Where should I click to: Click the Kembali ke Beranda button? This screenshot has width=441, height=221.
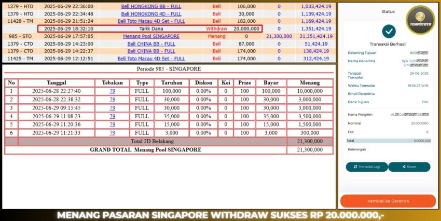coord(388,201)
